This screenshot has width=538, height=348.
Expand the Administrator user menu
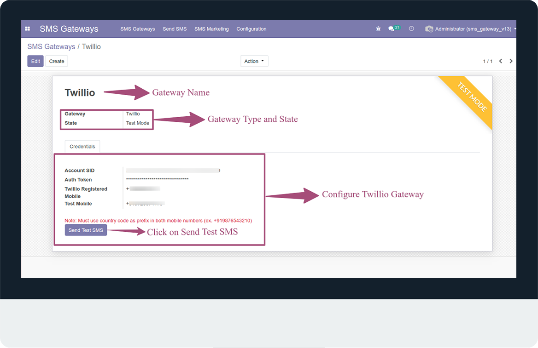pos(475,29)
